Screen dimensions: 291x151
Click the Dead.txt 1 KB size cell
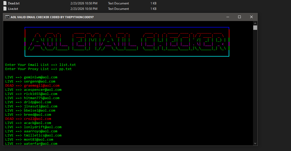[x=154, y=3]
